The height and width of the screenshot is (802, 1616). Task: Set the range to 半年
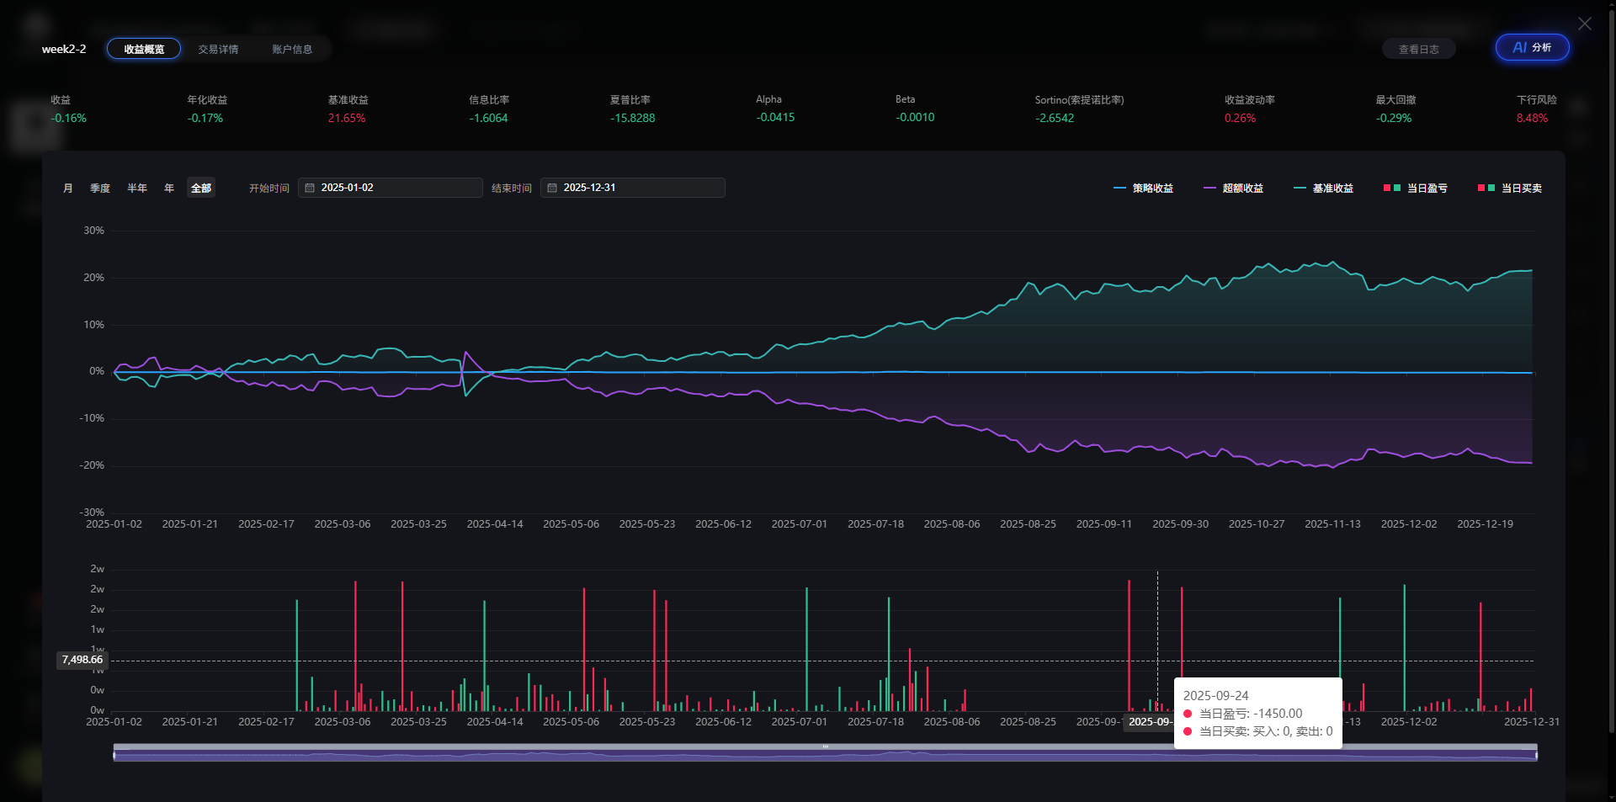137,188
